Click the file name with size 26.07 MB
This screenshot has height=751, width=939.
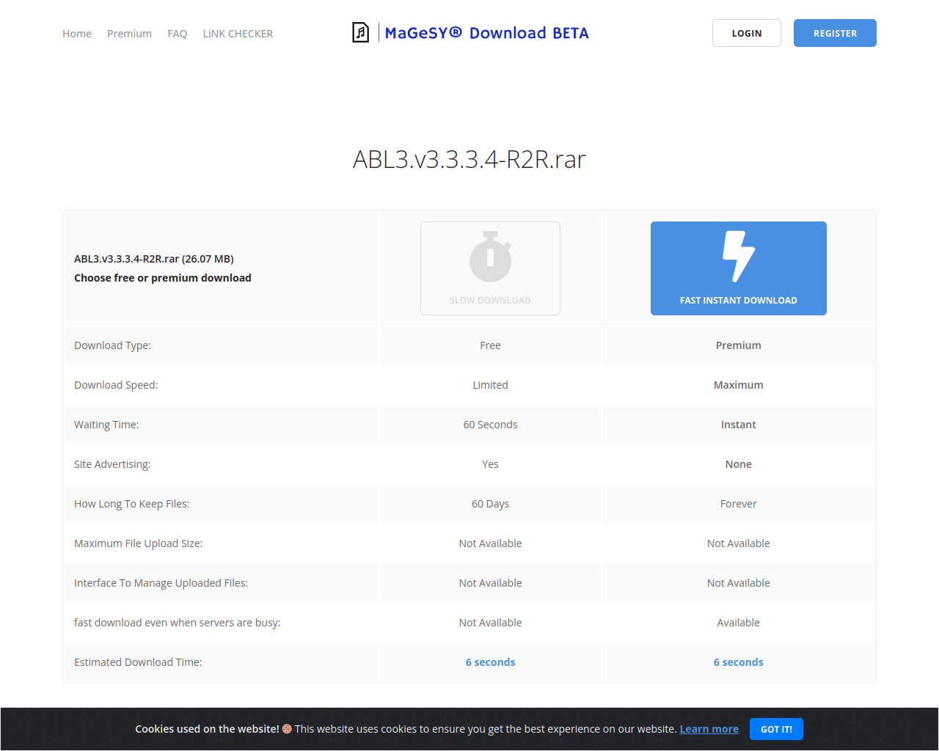[x=154, y=259]
